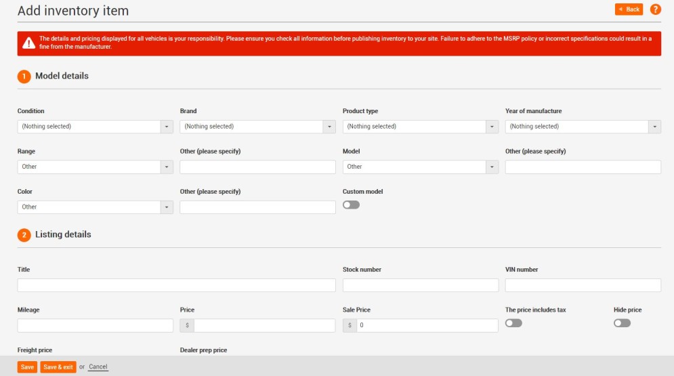Open the Product type dropdown
The height and width of the screenshot is (376, 674).
click(420, 127)
